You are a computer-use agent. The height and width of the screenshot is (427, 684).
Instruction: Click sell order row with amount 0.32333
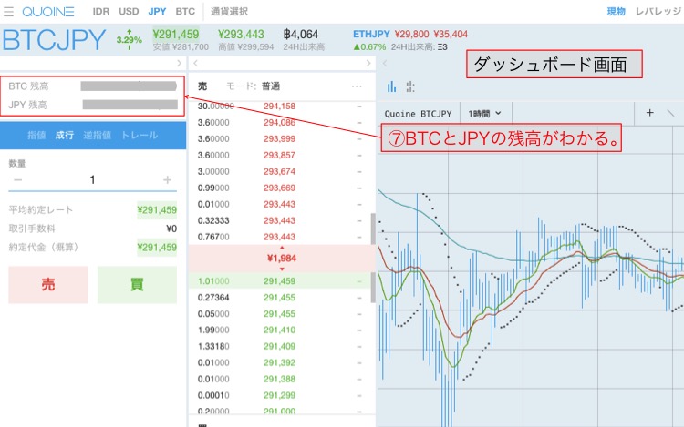coord(280,220)
